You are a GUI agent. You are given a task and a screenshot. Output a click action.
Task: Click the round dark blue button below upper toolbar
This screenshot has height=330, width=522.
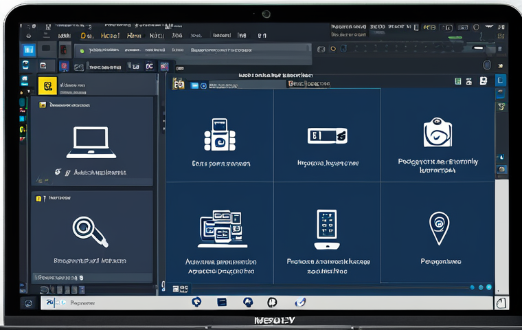(487, 65)
